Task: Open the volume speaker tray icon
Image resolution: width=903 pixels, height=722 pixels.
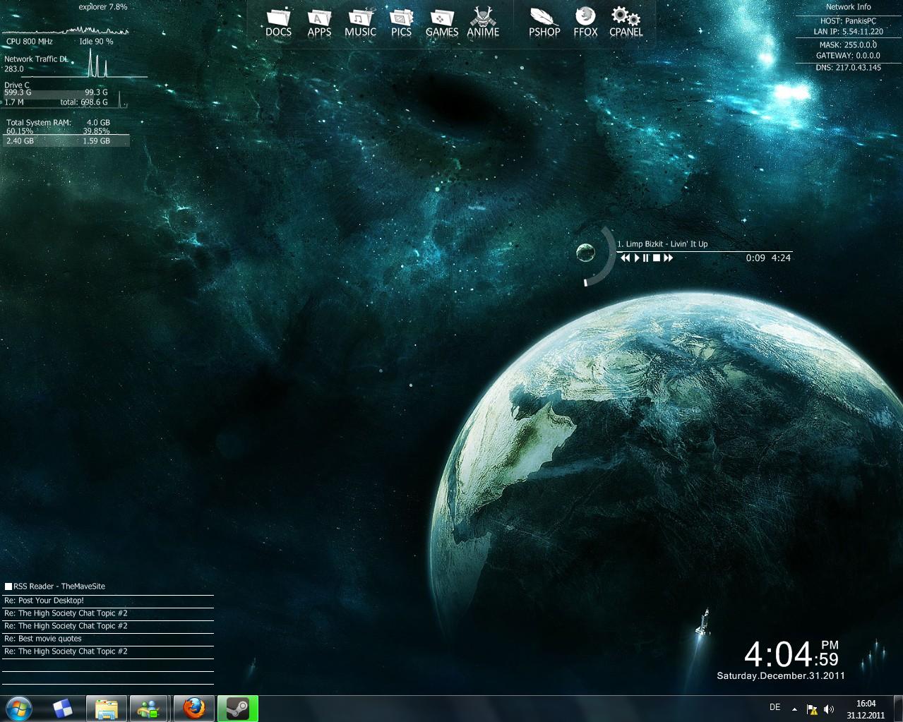Action: coord(829,709)
